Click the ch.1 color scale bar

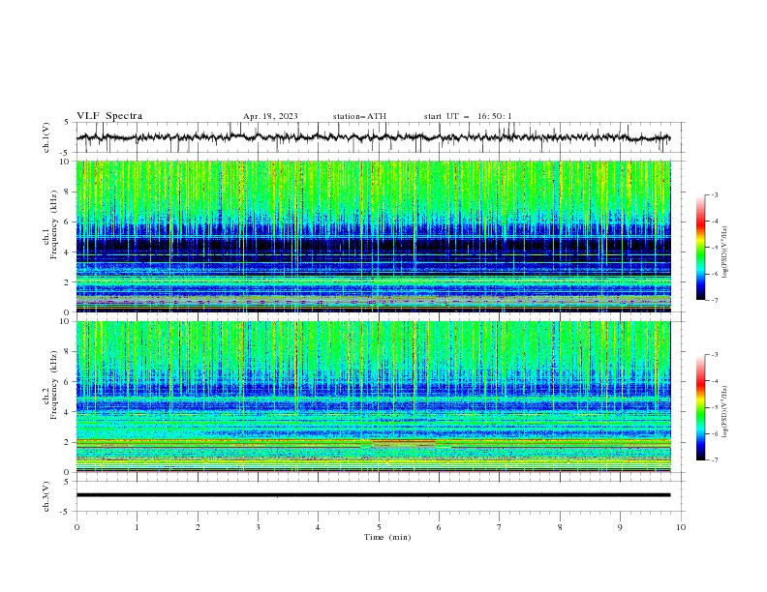700,248
